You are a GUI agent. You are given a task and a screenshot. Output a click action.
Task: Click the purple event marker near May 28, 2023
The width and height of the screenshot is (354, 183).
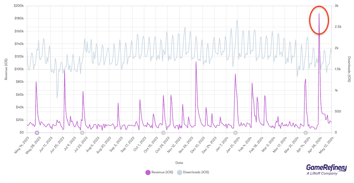(37, 133)
